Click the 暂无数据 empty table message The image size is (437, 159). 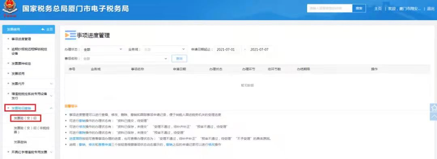coord(247,85)
